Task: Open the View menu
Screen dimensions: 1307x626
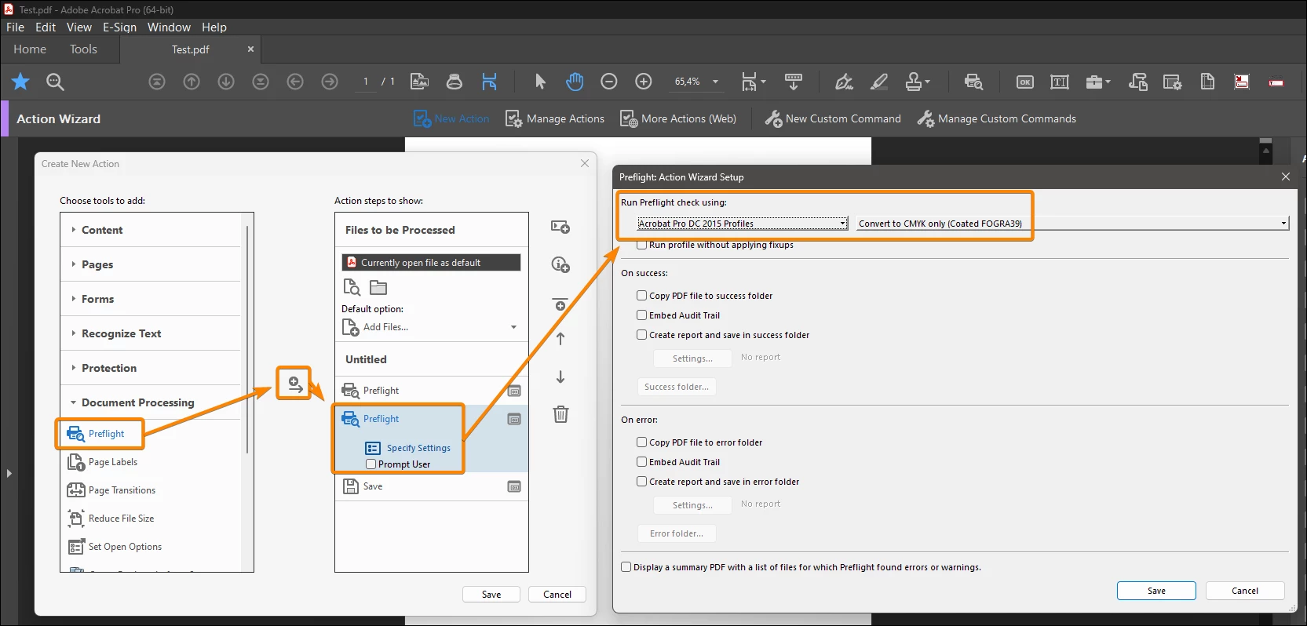Action: click(x=78, y=27)
